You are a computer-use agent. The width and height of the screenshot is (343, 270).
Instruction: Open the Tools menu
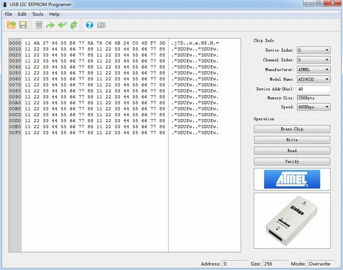[x=38, y=14]
